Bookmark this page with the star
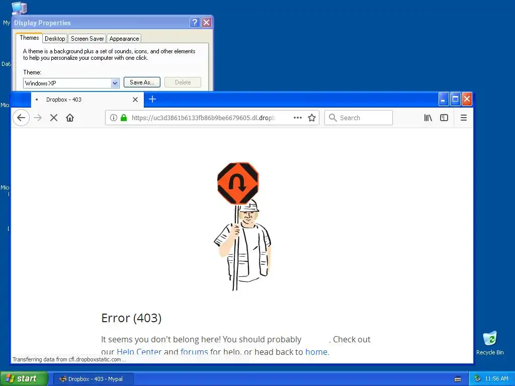Screen dimensions: 515x386 (x=312, y=118)
